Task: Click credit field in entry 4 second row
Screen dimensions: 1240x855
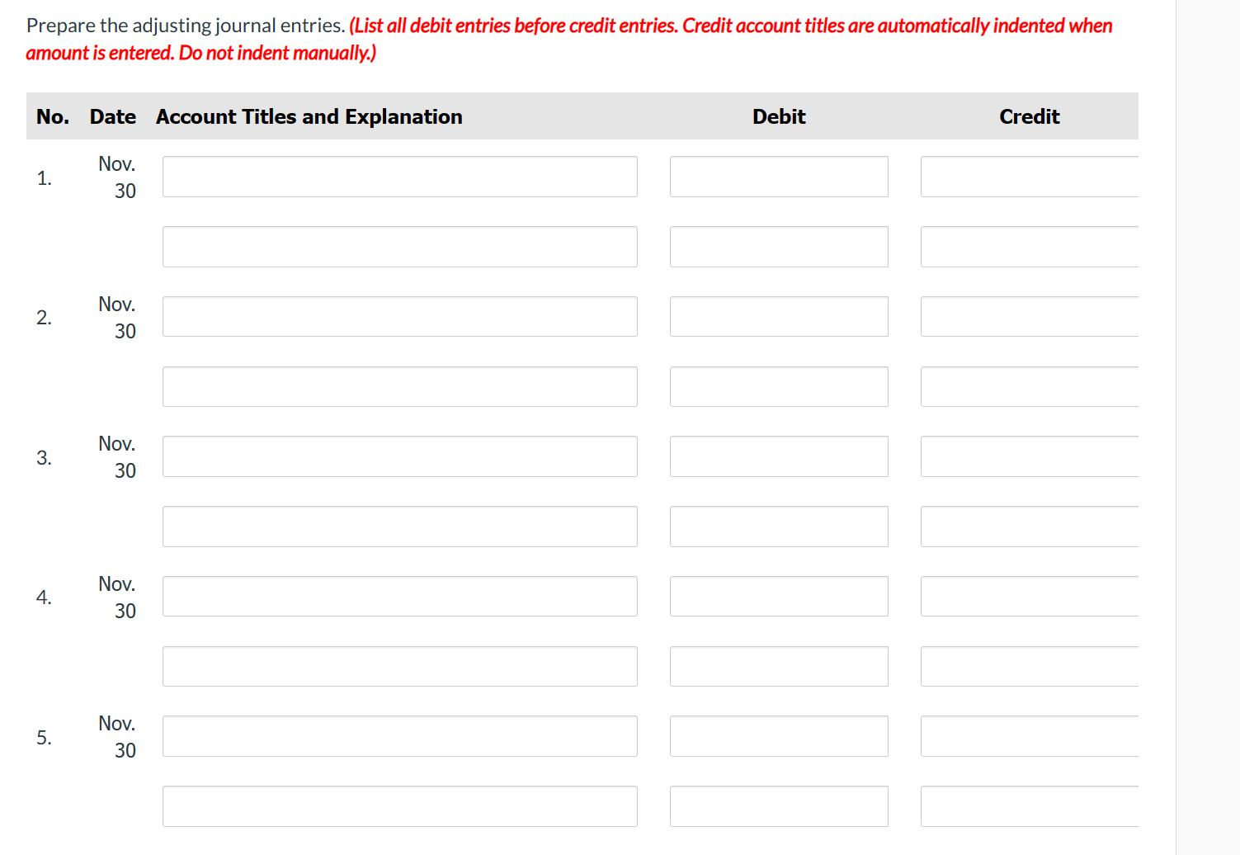Action: (x=1029, y=666)
